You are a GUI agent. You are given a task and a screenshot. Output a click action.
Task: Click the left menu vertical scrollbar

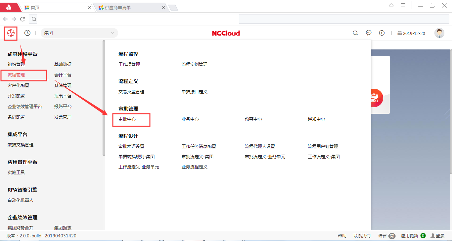[x=104, y=99]
